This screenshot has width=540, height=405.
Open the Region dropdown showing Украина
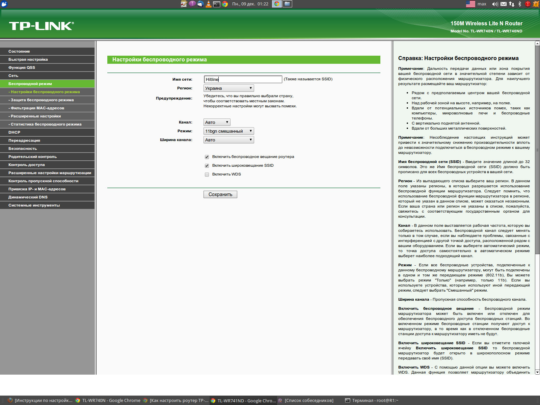pos(228,88)
